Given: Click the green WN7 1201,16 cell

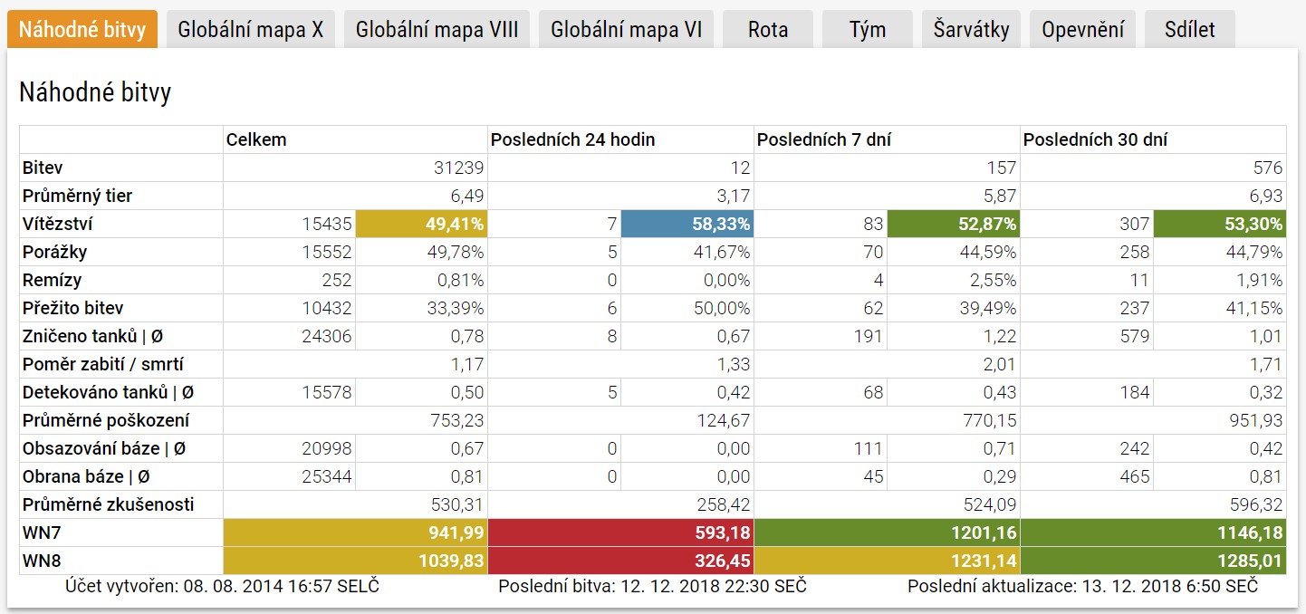Looking at the screenshot, I should pos(887,532).
